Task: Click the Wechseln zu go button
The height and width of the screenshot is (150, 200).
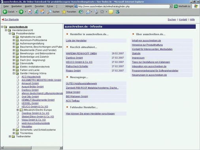Action: [182, 6]
